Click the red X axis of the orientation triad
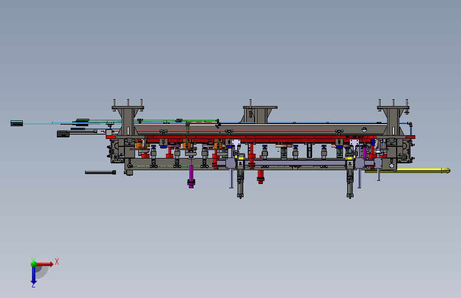 coord(45,264)
